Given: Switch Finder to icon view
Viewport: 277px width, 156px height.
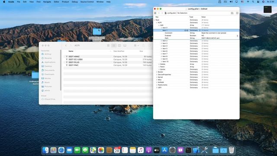Looking at the screenshot, I should [x=108, y=45].
